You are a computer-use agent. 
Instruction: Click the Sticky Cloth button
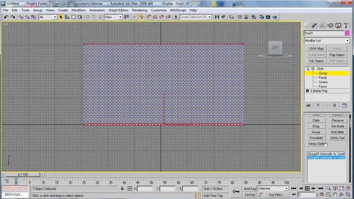[x=316, y=143]
